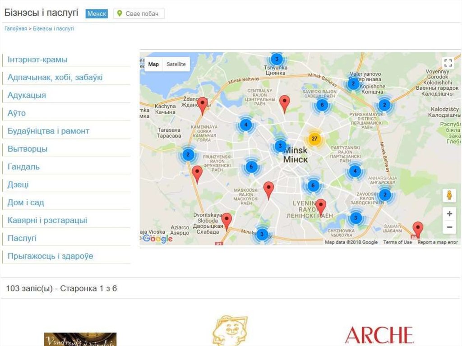Click blue cluster 6 near Savieckі rajon
The height and width of the screenshot is (346, 462).
pos(321,105)
